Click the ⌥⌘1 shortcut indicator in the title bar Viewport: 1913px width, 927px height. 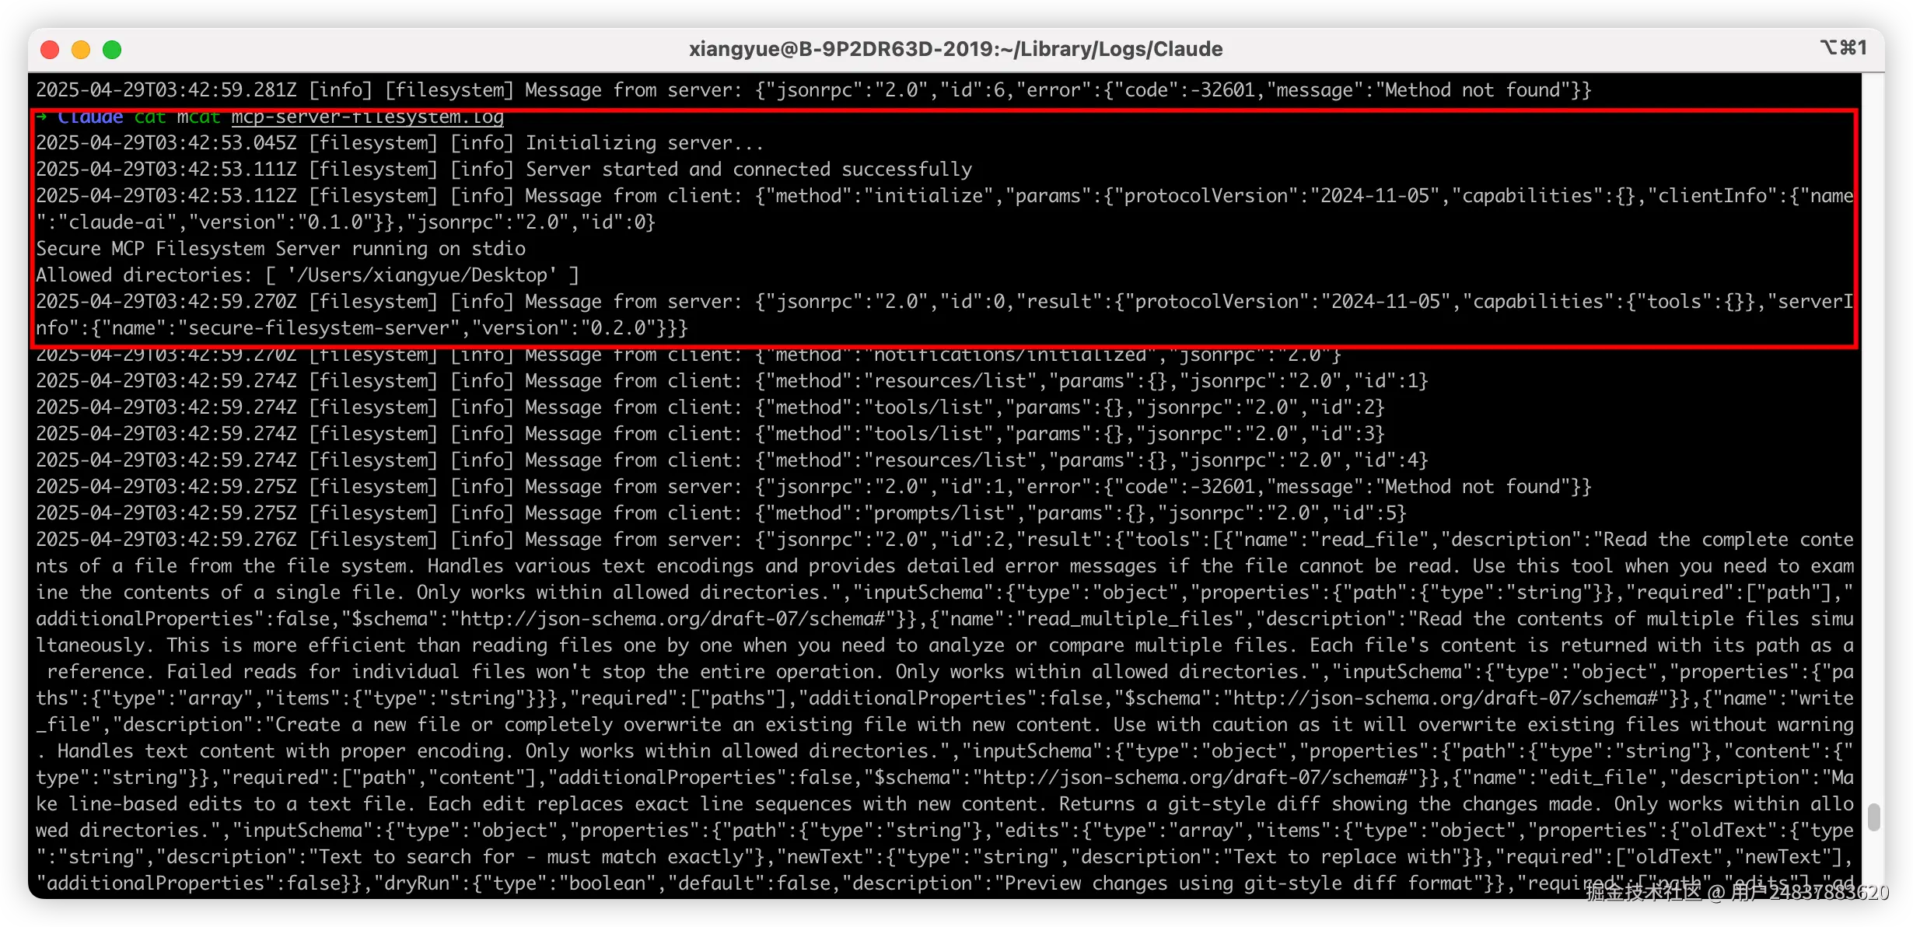coord(1843,48)
